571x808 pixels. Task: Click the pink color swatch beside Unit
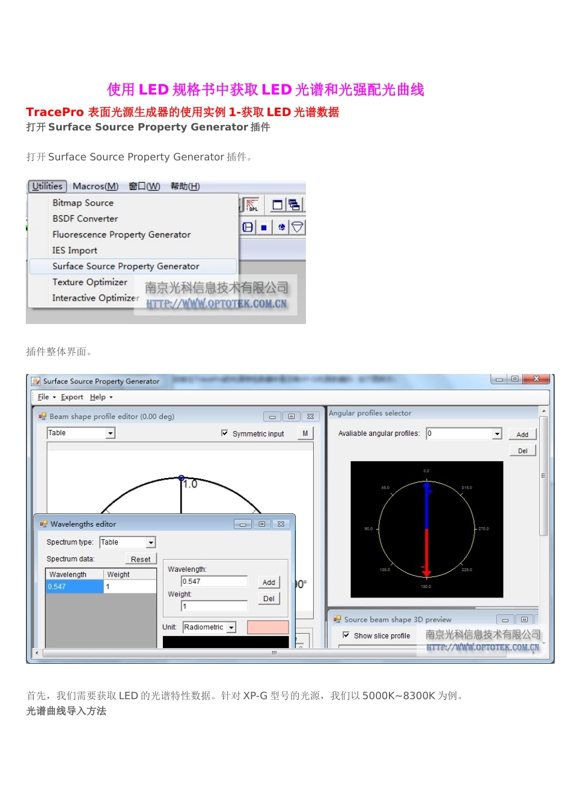(x=267, y=628)
